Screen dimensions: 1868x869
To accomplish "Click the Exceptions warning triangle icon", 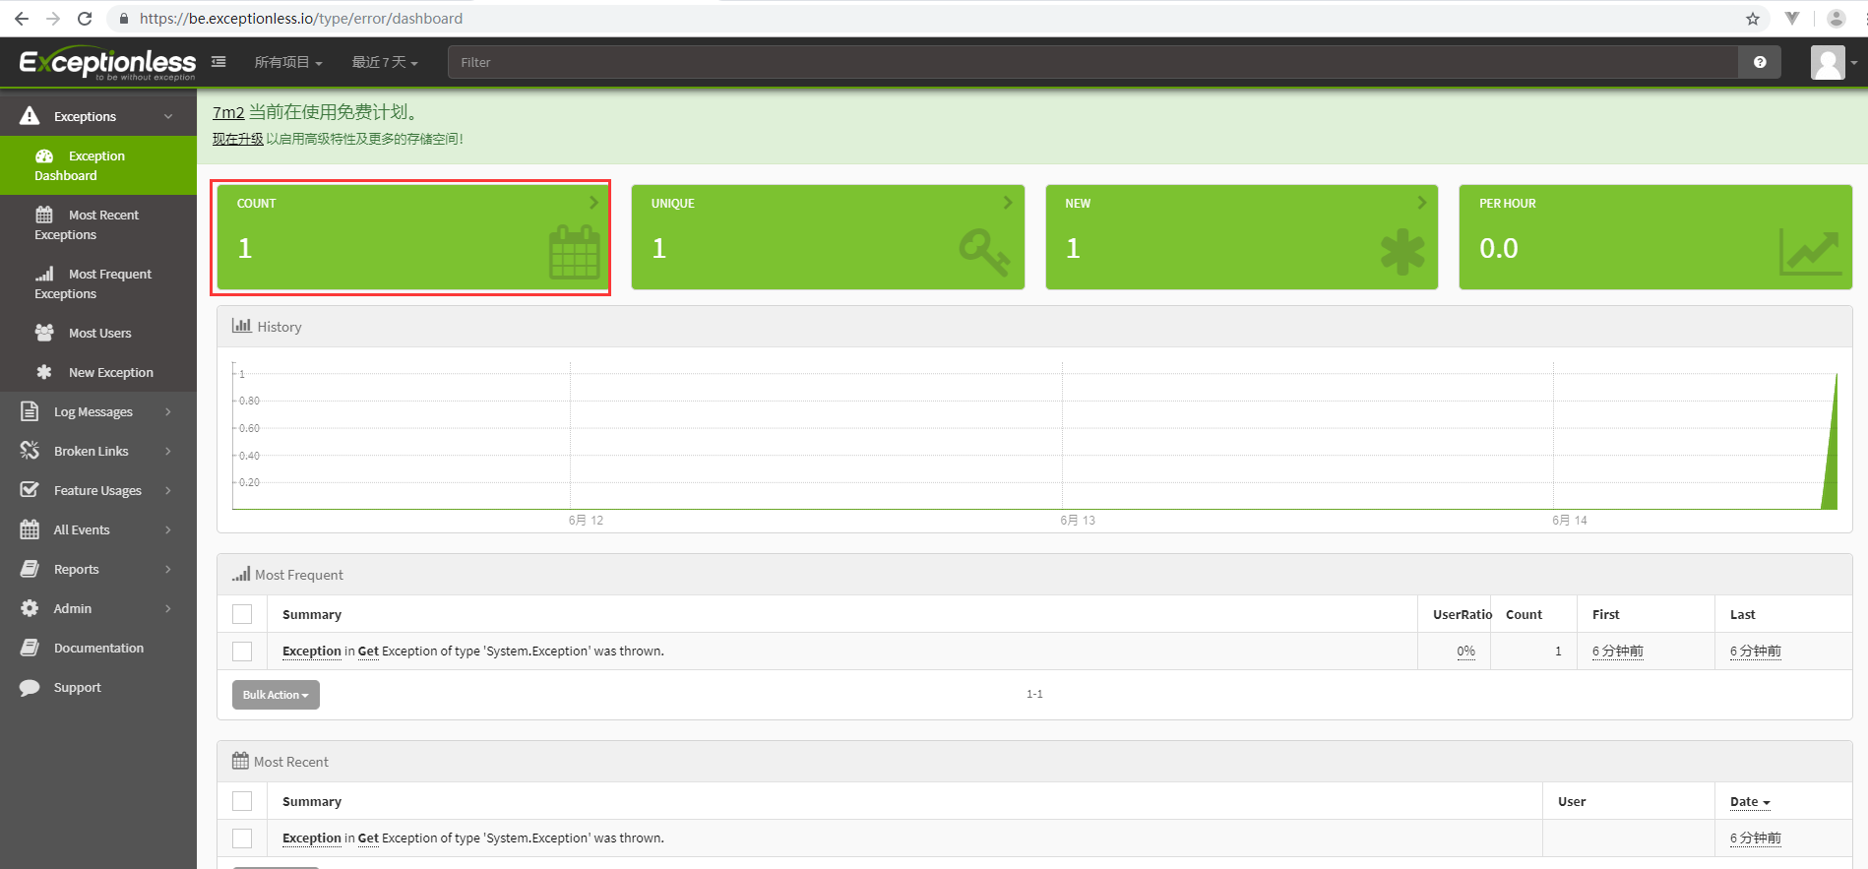I will coord(30,116).
